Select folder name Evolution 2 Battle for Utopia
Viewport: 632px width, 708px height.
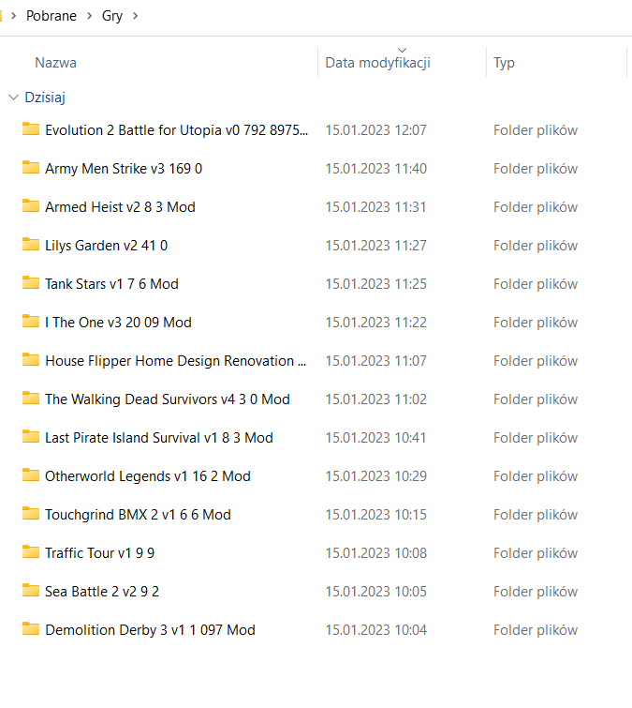click(176, 130)
